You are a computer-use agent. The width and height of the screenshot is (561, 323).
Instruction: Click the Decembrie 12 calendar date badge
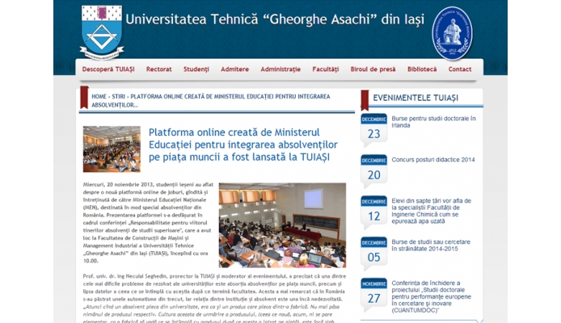point(374,212)
